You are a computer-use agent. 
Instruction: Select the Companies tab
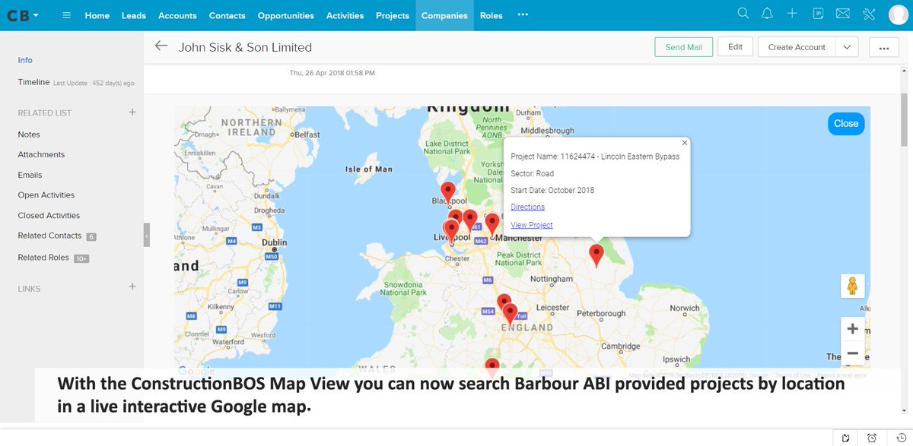coord(444,15)
